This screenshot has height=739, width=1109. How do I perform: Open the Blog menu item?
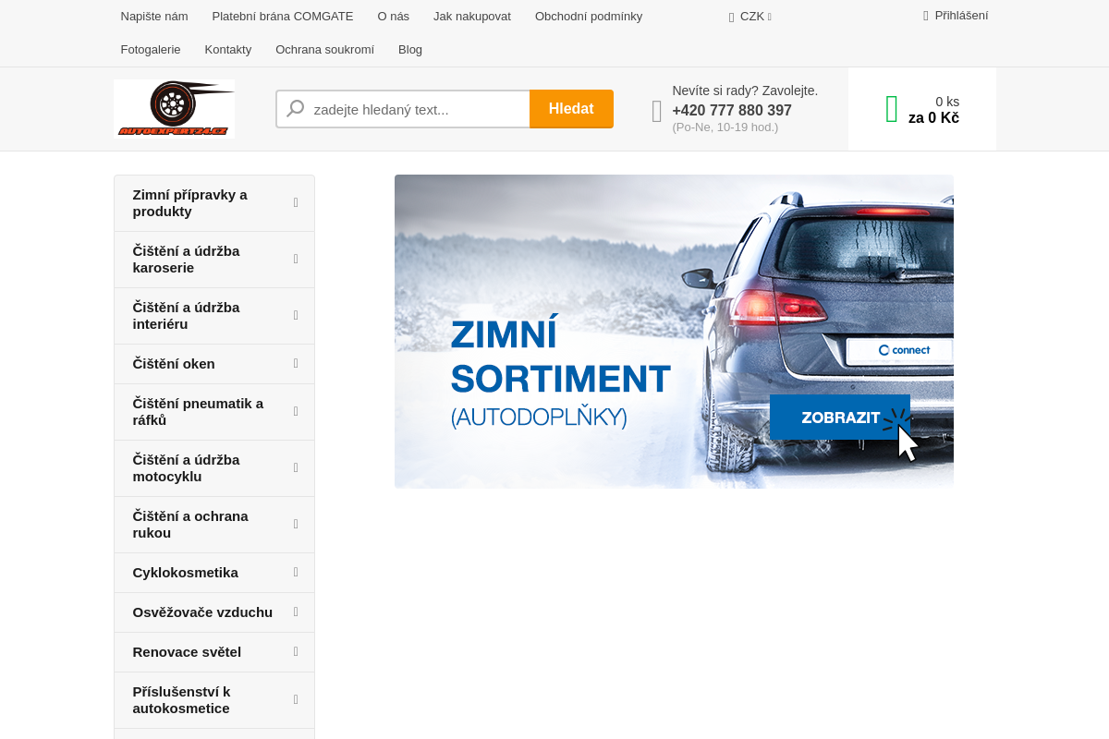click(x=410, y=49)
